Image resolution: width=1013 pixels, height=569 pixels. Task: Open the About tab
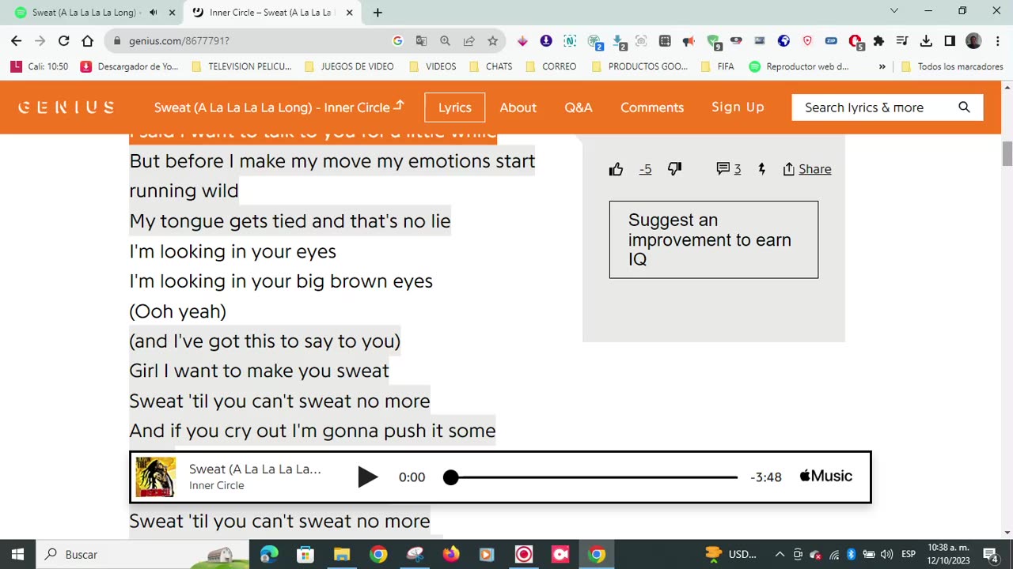pyautogui.click(x=518, y=107)
